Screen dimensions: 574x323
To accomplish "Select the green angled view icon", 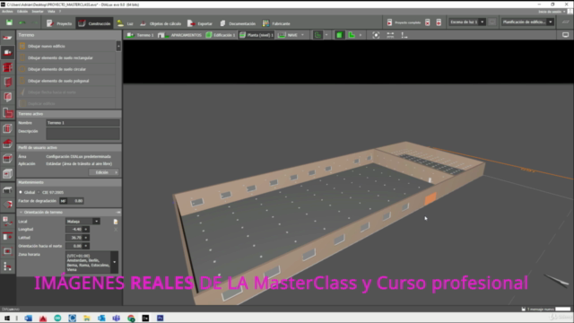I will tap(352, 35).
